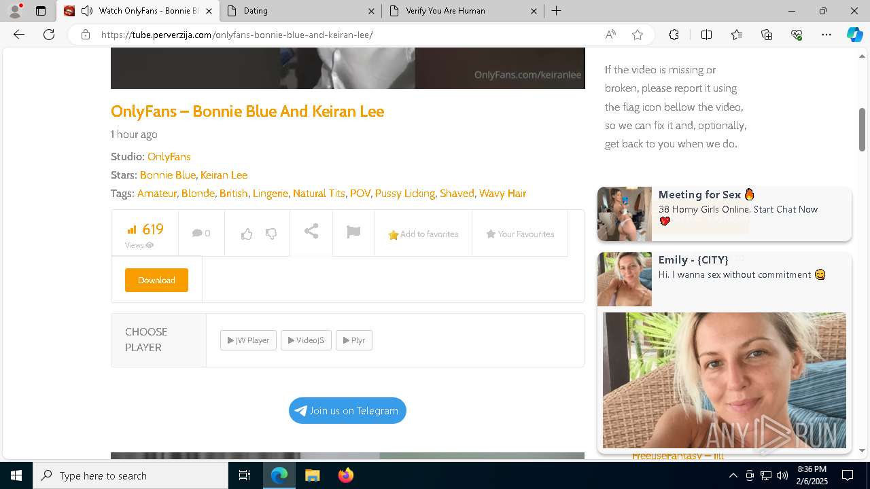Open the POV tag link
This screenshot has height=489, width=870.
[x=360, y=193]
